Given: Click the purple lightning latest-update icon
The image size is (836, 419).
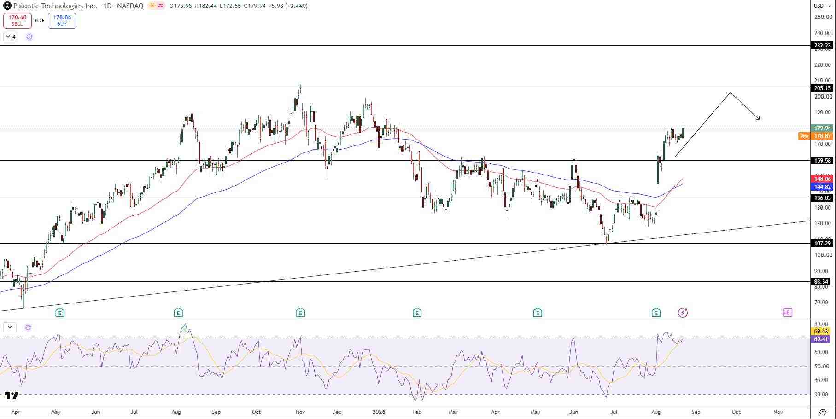Looking at the screenshot, I should pos(683,313).
